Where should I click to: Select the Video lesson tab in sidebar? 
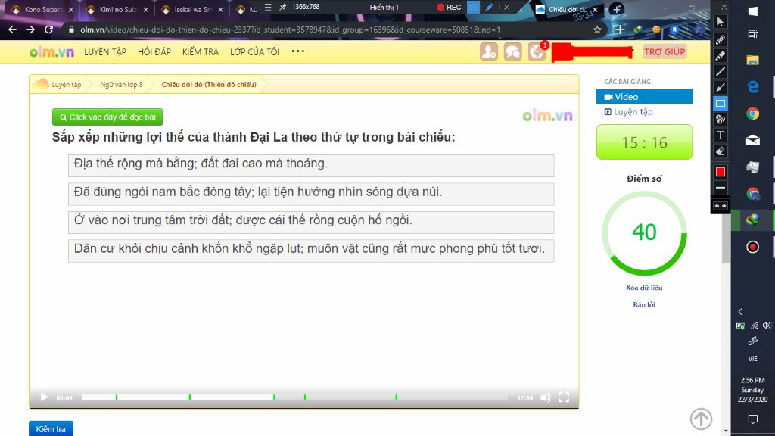[x=644, y=97]
